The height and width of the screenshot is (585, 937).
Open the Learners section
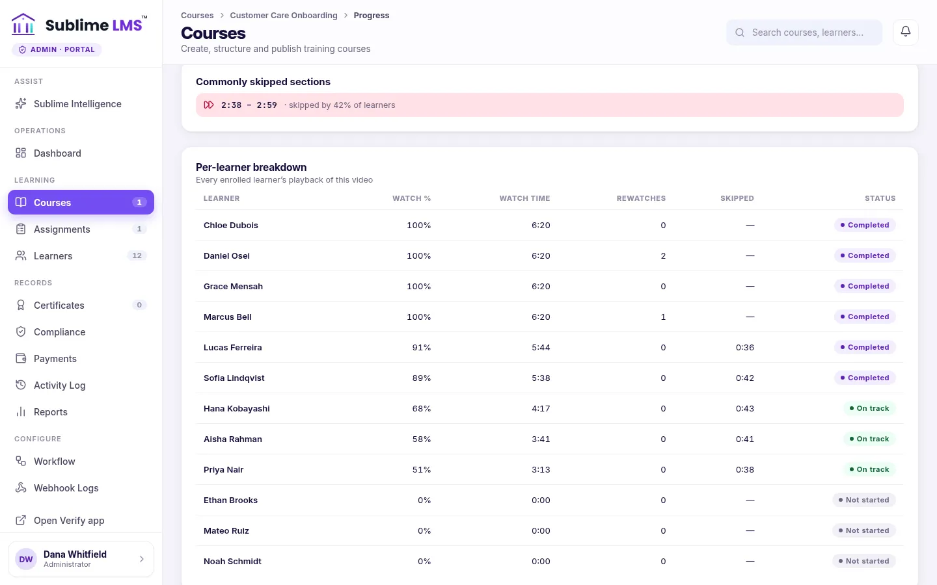coord(81,256)
